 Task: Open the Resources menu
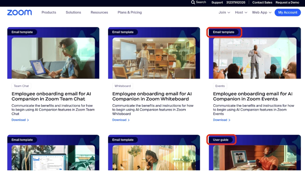99,12
